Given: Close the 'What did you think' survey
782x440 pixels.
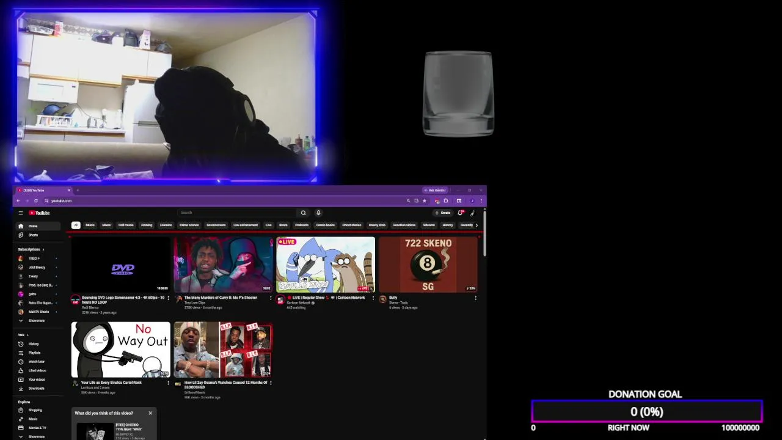Looking at the screenshot, I should pos(150,413).
